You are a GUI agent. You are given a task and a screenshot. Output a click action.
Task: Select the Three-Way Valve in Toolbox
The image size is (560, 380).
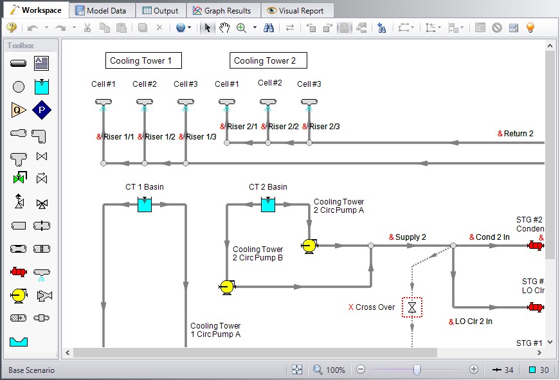pyautogui.click(x=42, y=204)
